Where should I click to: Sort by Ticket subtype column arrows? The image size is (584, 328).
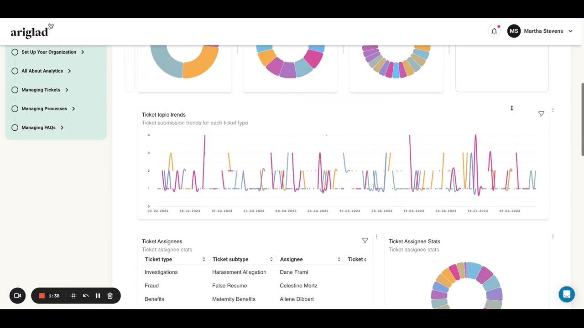[x=271, y=259]
